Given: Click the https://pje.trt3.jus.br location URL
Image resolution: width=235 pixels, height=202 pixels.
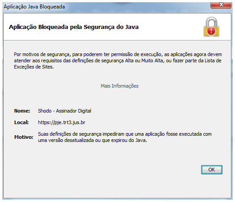Looking at the screenshot, I should pos(62,122).
